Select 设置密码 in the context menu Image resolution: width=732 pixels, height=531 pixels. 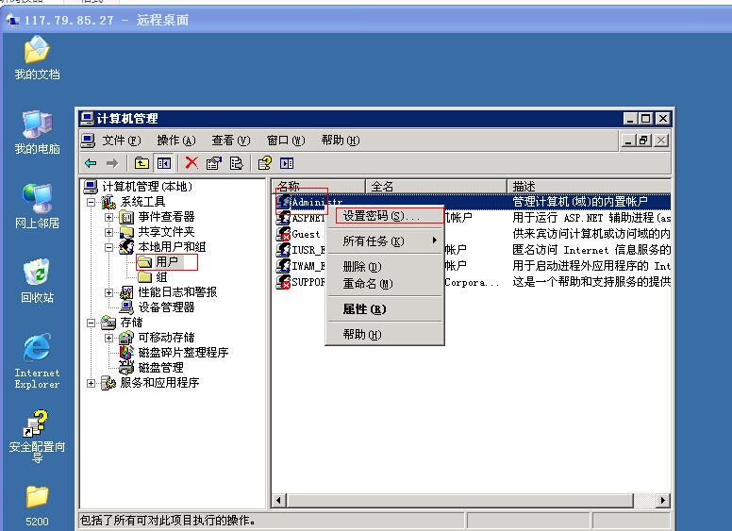[381, 217]
